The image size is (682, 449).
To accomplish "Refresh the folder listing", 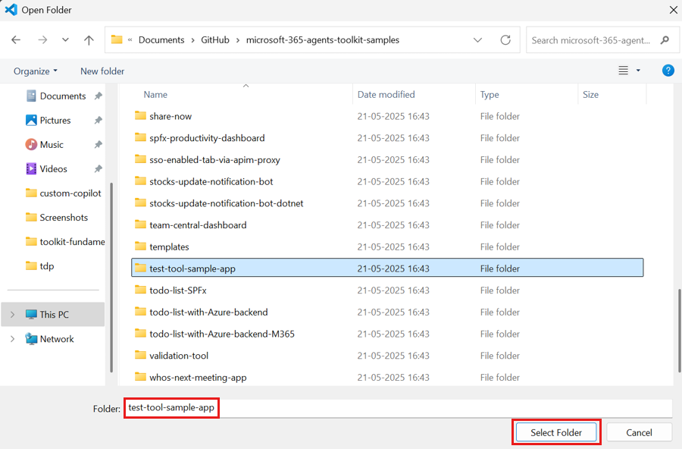I will click(x=505, y=40).
